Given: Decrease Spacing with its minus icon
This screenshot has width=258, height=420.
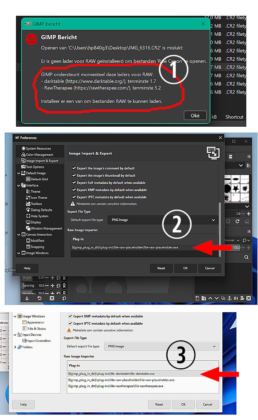Looking at the screenshot, I should tap(47, 285).
